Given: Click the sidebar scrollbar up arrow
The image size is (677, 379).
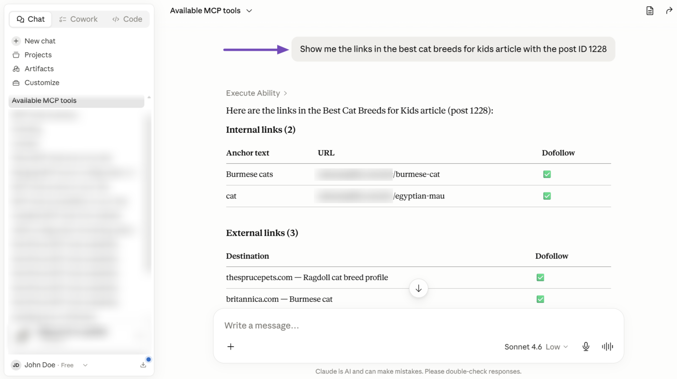Looking at the screenshot, I should (x=149, y=98).
